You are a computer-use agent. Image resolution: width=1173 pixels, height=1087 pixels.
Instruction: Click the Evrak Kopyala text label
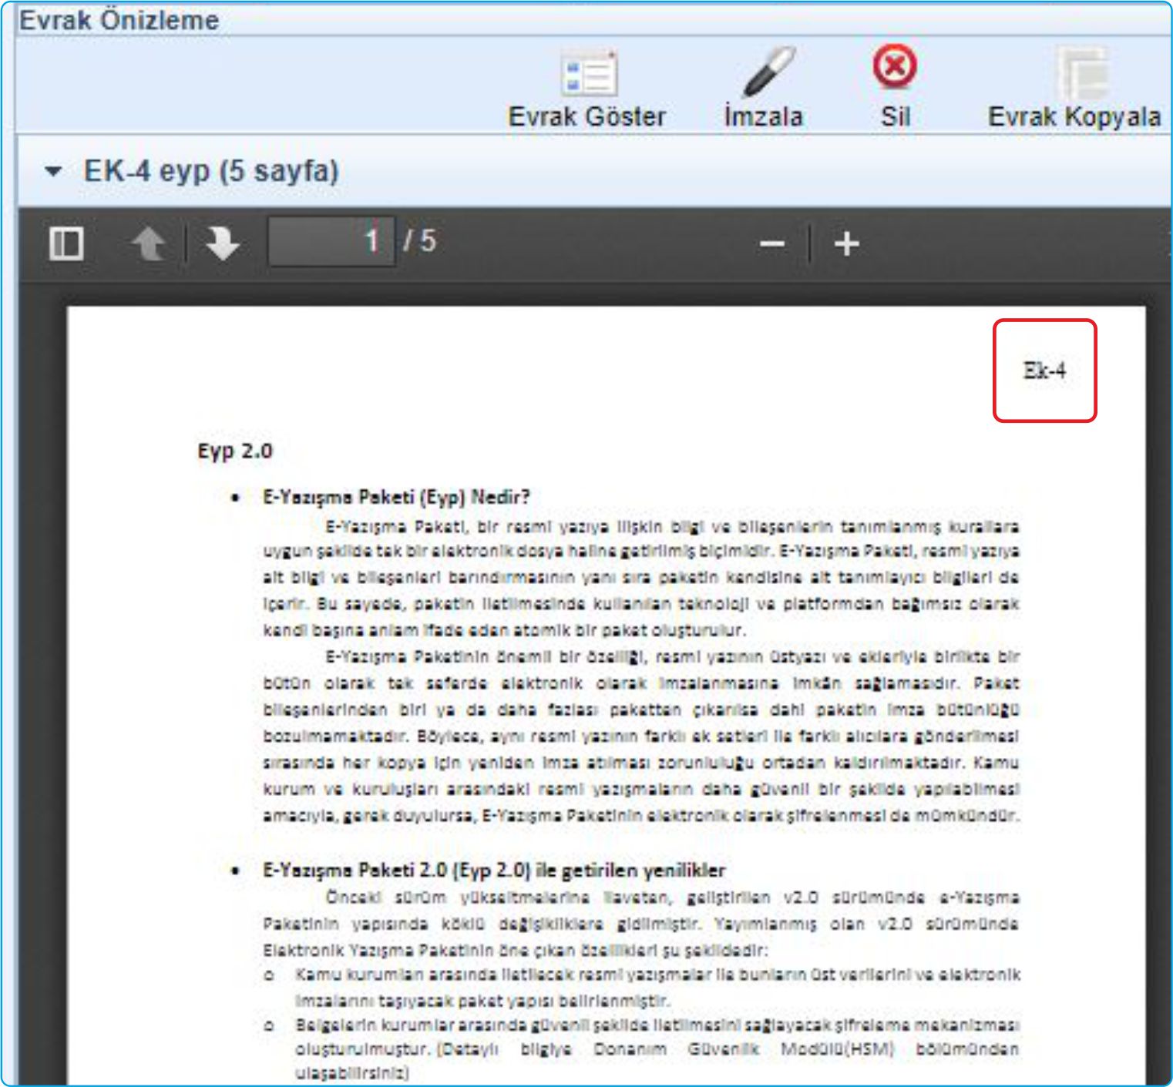[x=1074, y=117]
